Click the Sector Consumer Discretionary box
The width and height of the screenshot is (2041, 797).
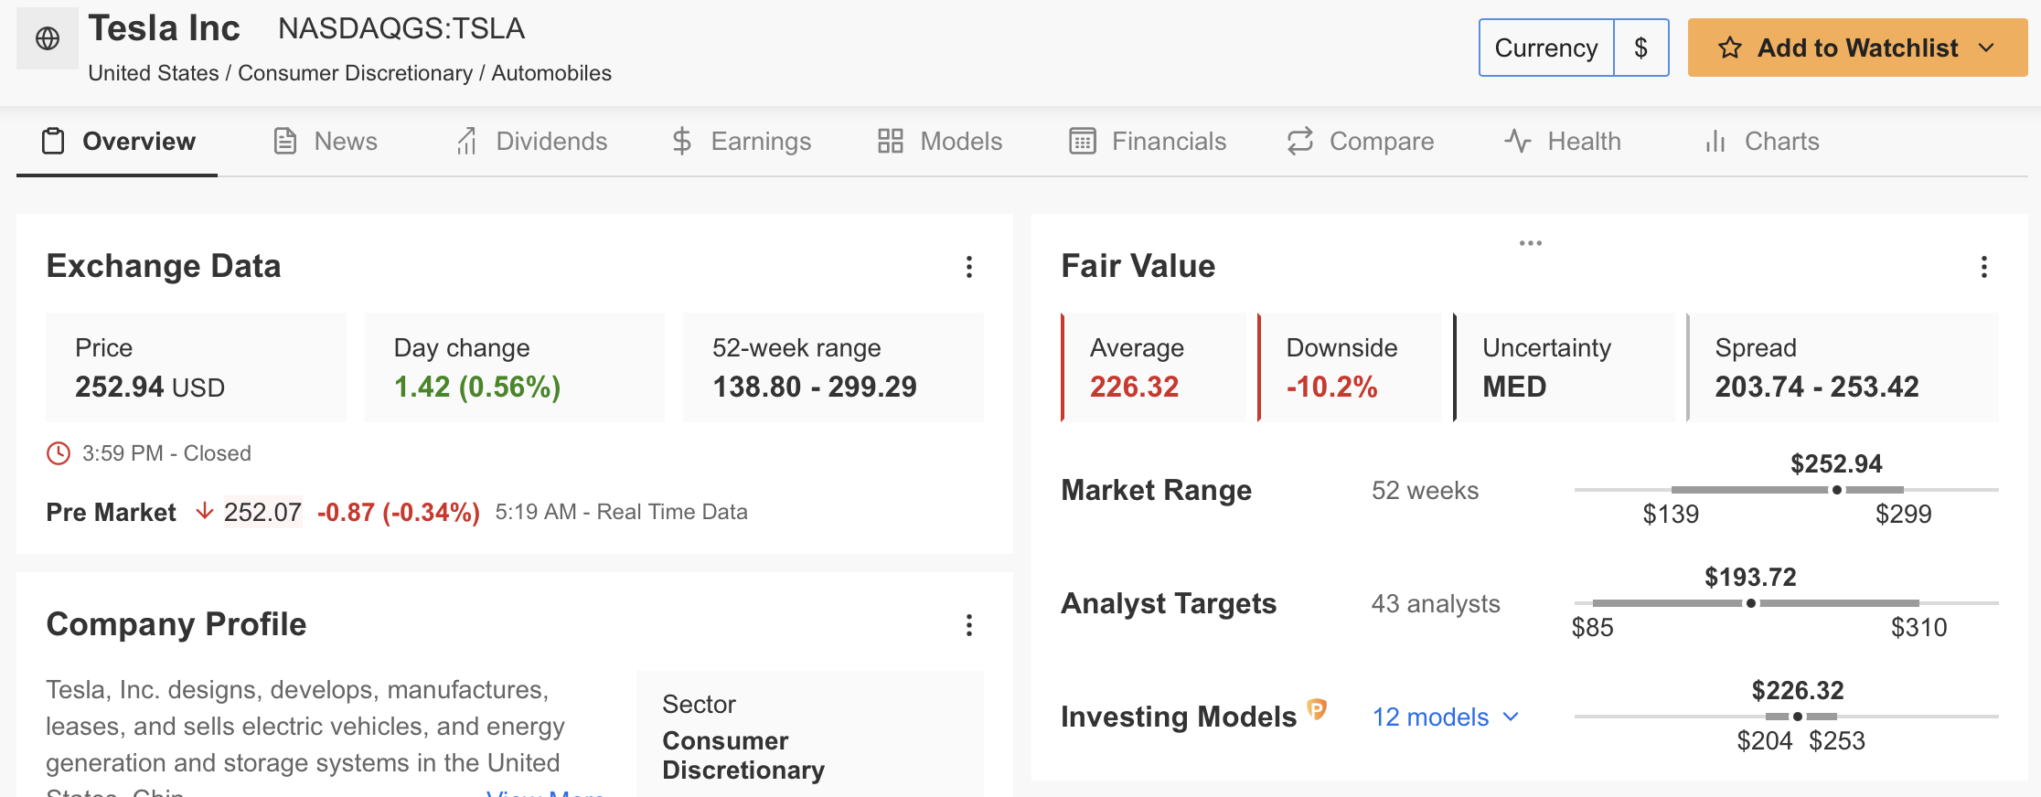coord(810,734)
